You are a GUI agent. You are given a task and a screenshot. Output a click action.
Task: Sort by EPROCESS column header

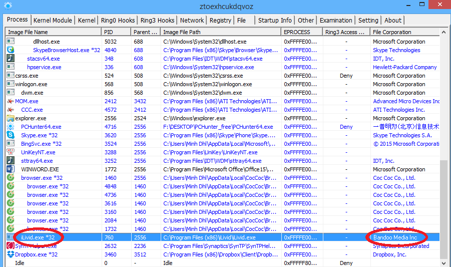(x=302, y=32)
